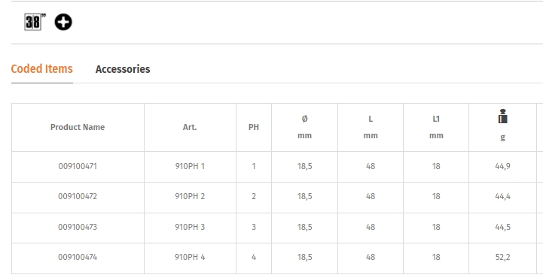
Task: Click article 910PH 4 cell
Action: tap(190, 257)
